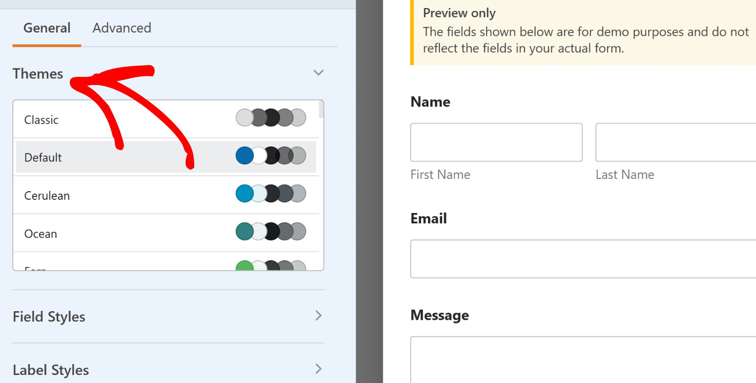The height and width of the screenshot is (383, 756).
Task: Expand the Field Styles section
Action: coord(318,316)
